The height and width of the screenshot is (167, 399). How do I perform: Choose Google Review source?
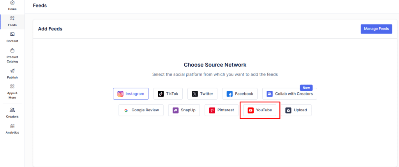(x=141, y=110)
